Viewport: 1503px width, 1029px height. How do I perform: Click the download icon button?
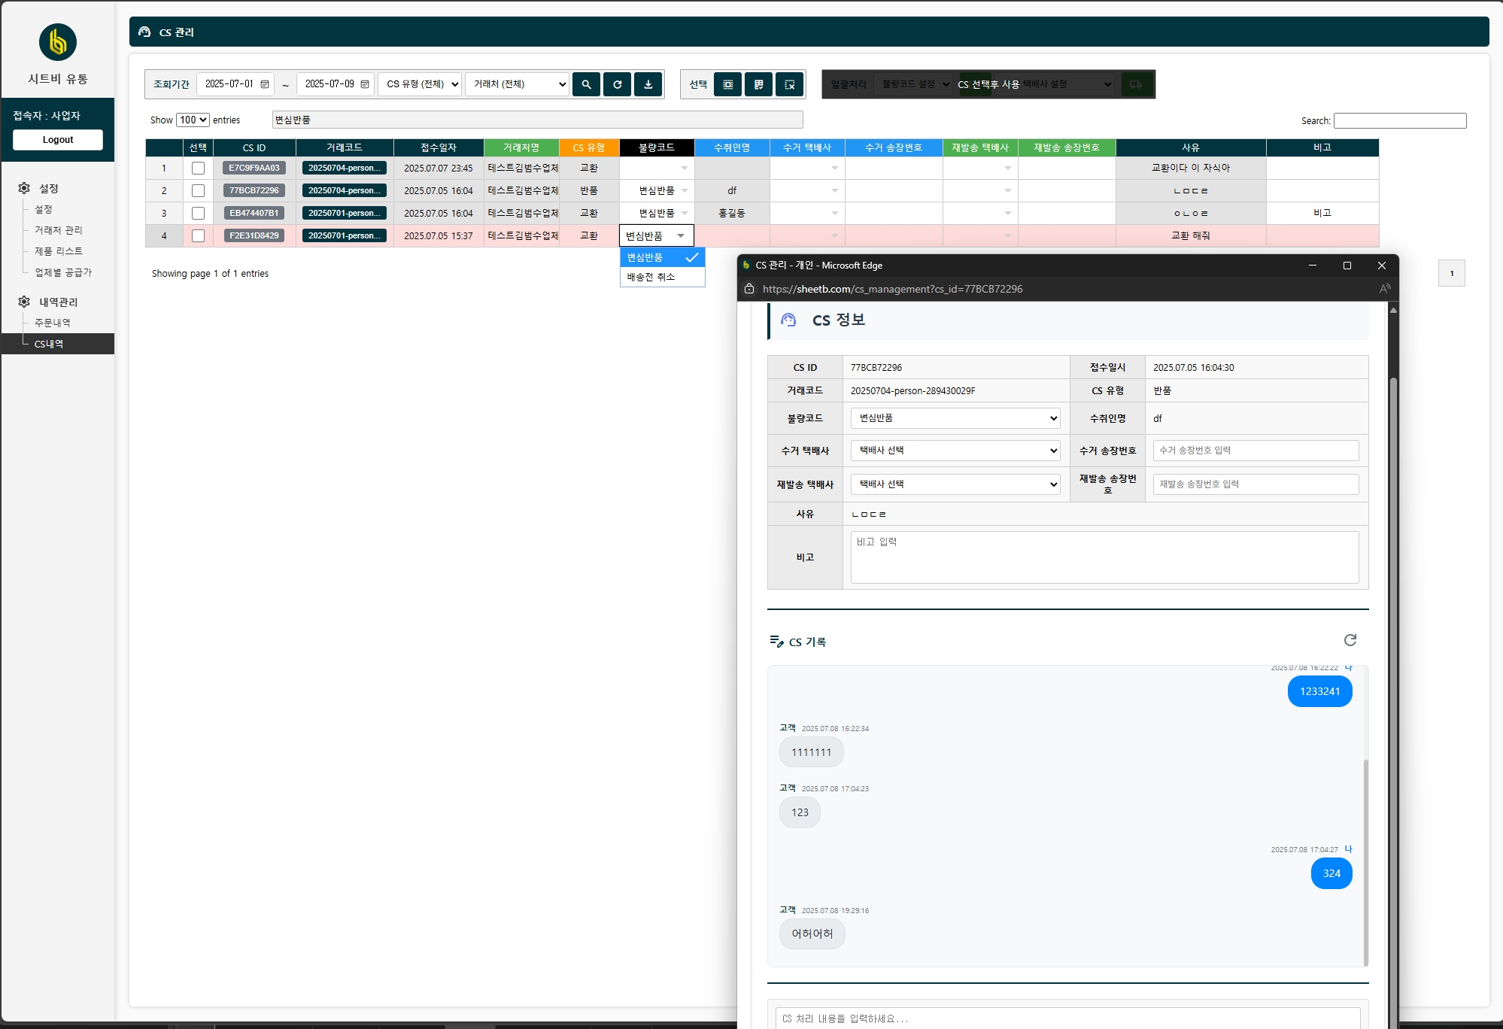pyautogui.click(x=648, y=84)
